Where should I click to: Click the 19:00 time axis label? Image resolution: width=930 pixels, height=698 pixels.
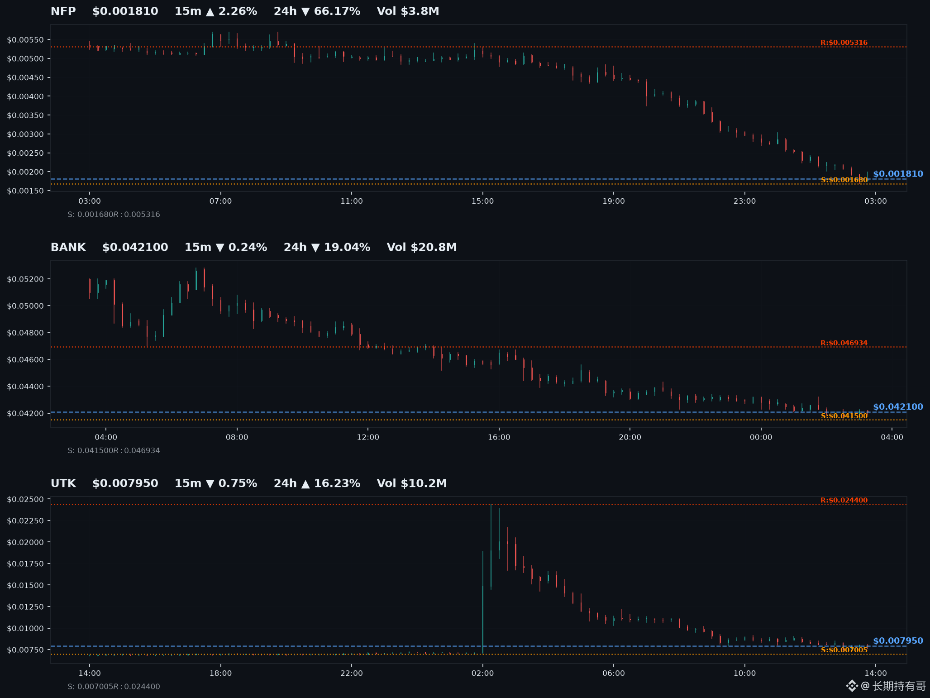(614, 201)
